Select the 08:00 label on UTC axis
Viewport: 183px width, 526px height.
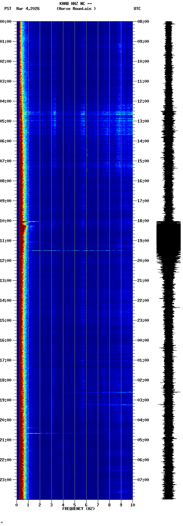[143, 22]
